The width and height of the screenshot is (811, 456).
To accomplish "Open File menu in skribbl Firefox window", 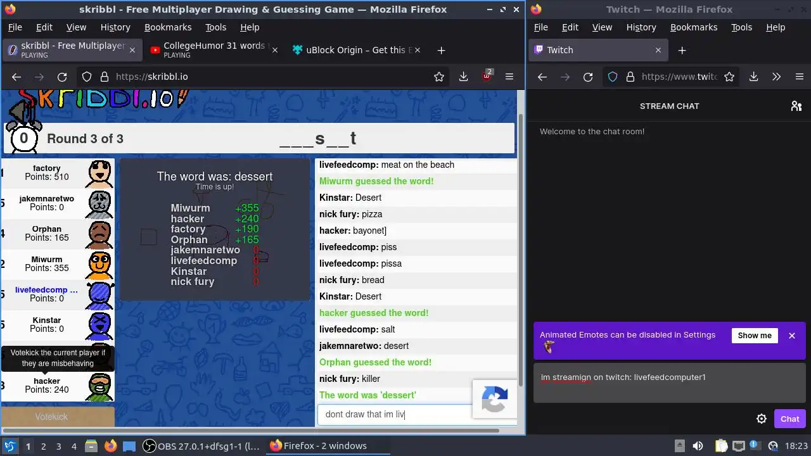I will [15, 27].
